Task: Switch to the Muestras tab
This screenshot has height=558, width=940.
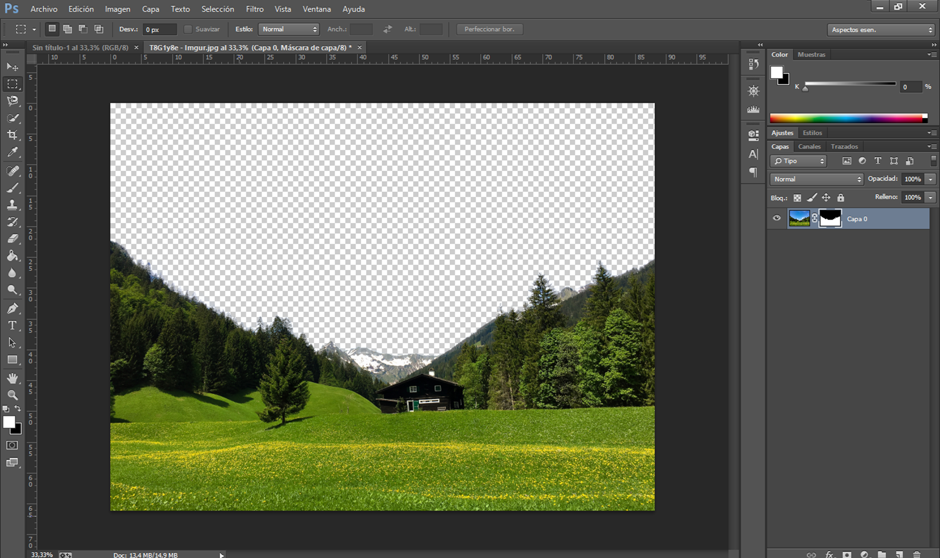Action: coord(812,54)
